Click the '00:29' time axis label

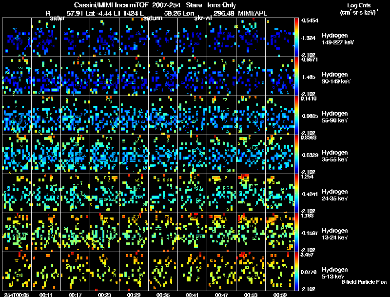click(x=134, y=295)
